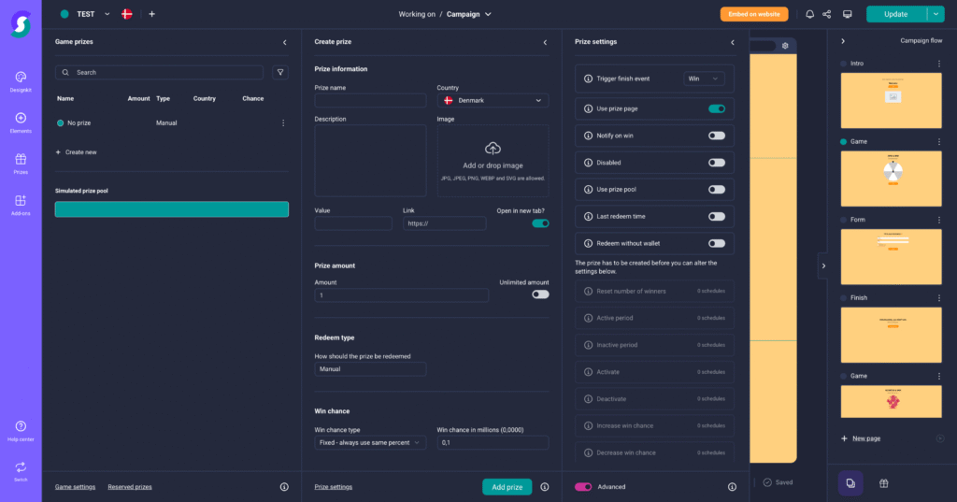957x502 pixels.
Task: Expand the Trigger finish event Win dropdown
Action: coord(705,79)
